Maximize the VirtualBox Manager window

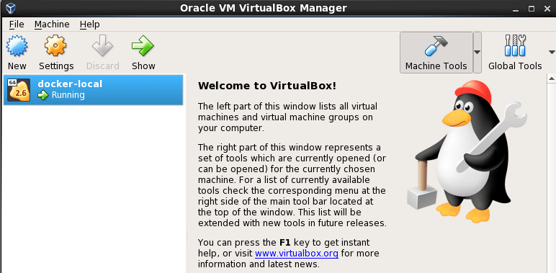[532, 9]
